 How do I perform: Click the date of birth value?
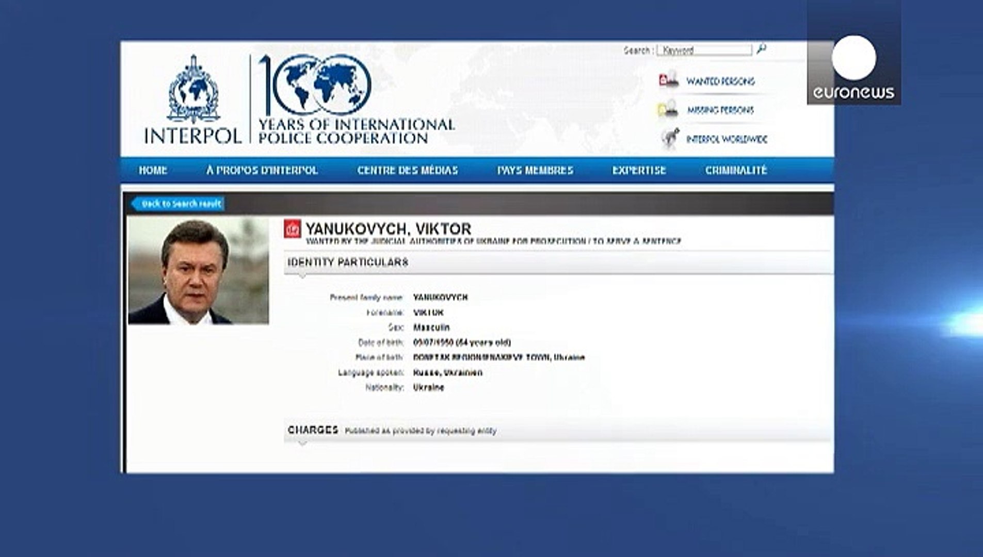[462, 342]
